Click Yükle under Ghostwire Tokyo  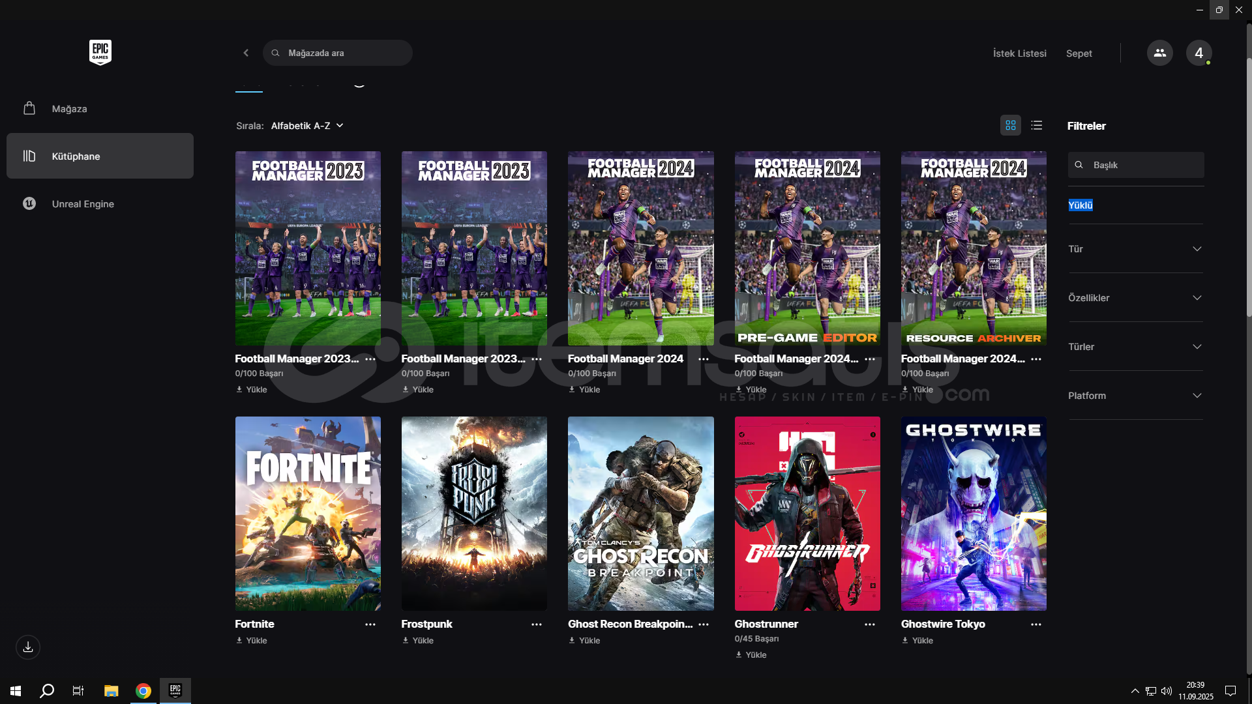click(x=917, y=641)
